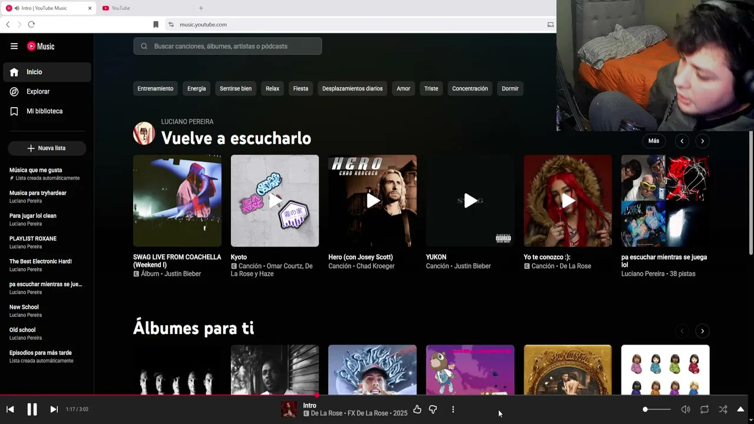The image size is (754, 424).
Task: Skip to next track
Action: [x=54, y=409]
